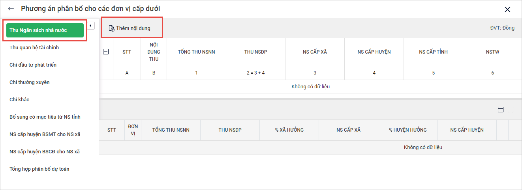This screenshot has height=190, width=522.
Task: Open Thu quan hệ tài chính section
Action: pyautogui.click(x=34, y=48)
